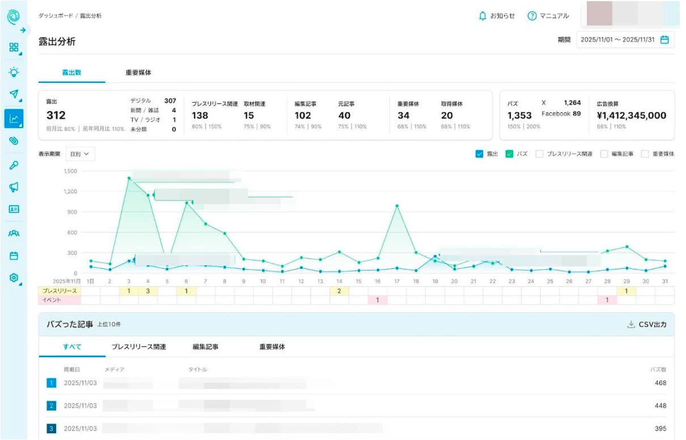Screen dimensions: 686x440
Task: Open the paper plane send icon
Action: click(14, 94)
